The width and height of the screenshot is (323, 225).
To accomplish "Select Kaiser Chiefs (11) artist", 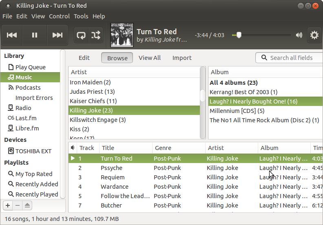I will coord(134,101).
